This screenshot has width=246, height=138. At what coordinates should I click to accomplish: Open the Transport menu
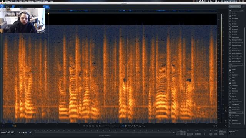(38, 1)
